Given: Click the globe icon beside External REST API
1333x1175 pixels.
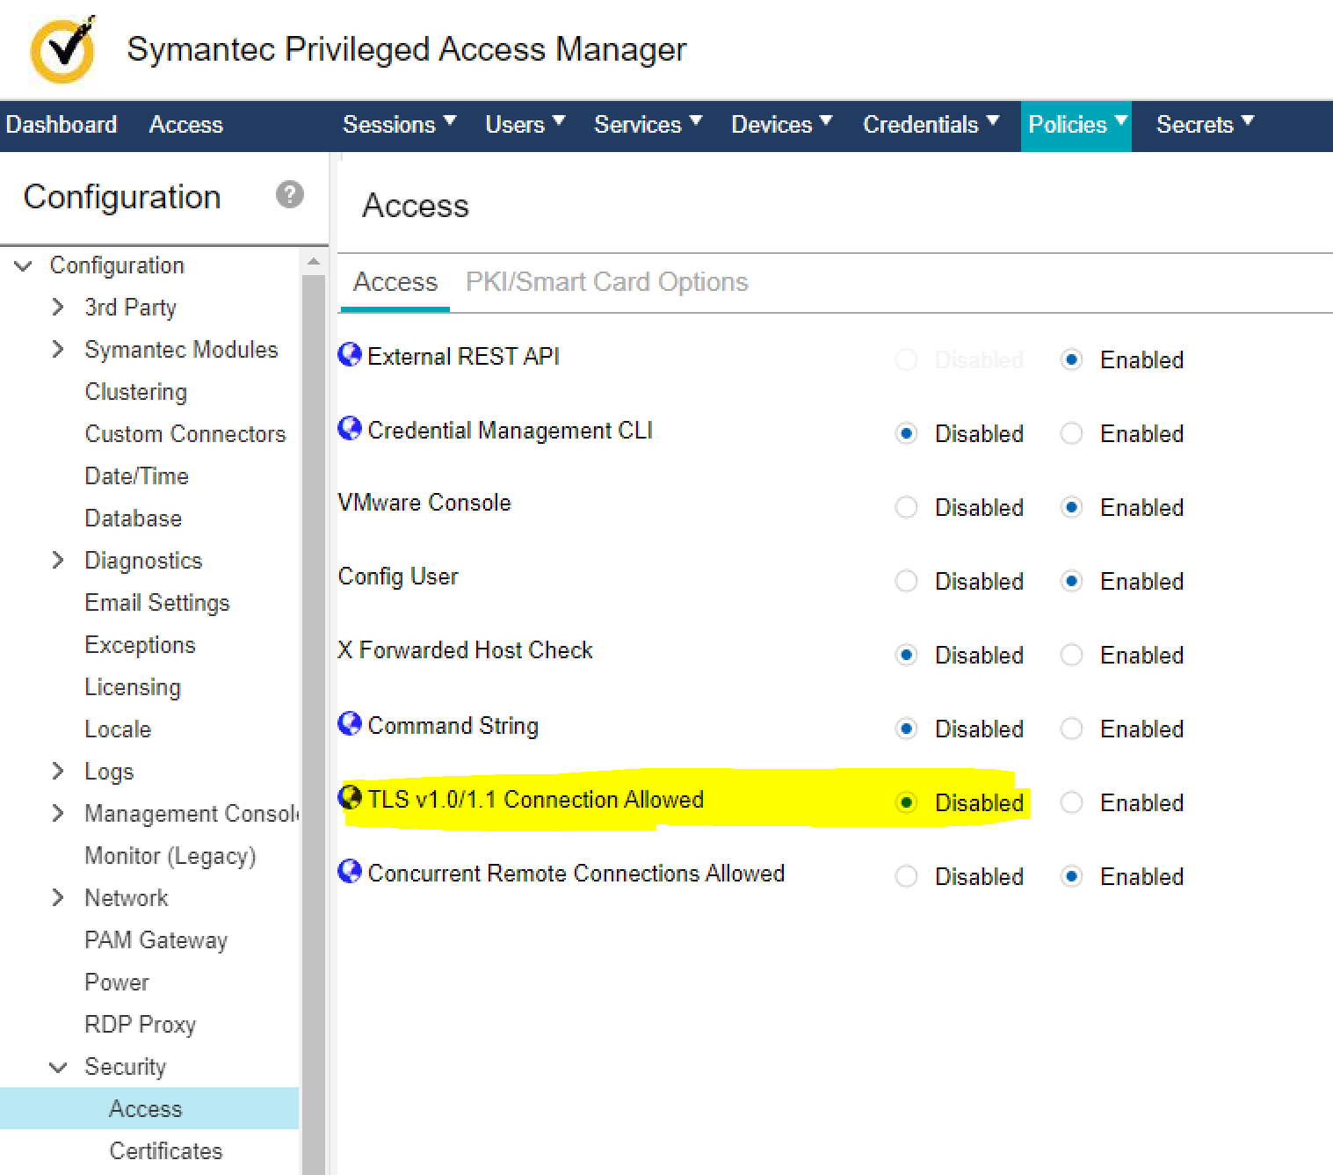Looking at the screenshot, I should click(x=350, y=355).
